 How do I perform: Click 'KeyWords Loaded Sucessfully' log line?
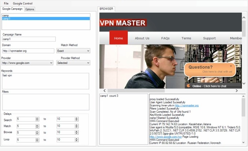click(x=167, y=115)
